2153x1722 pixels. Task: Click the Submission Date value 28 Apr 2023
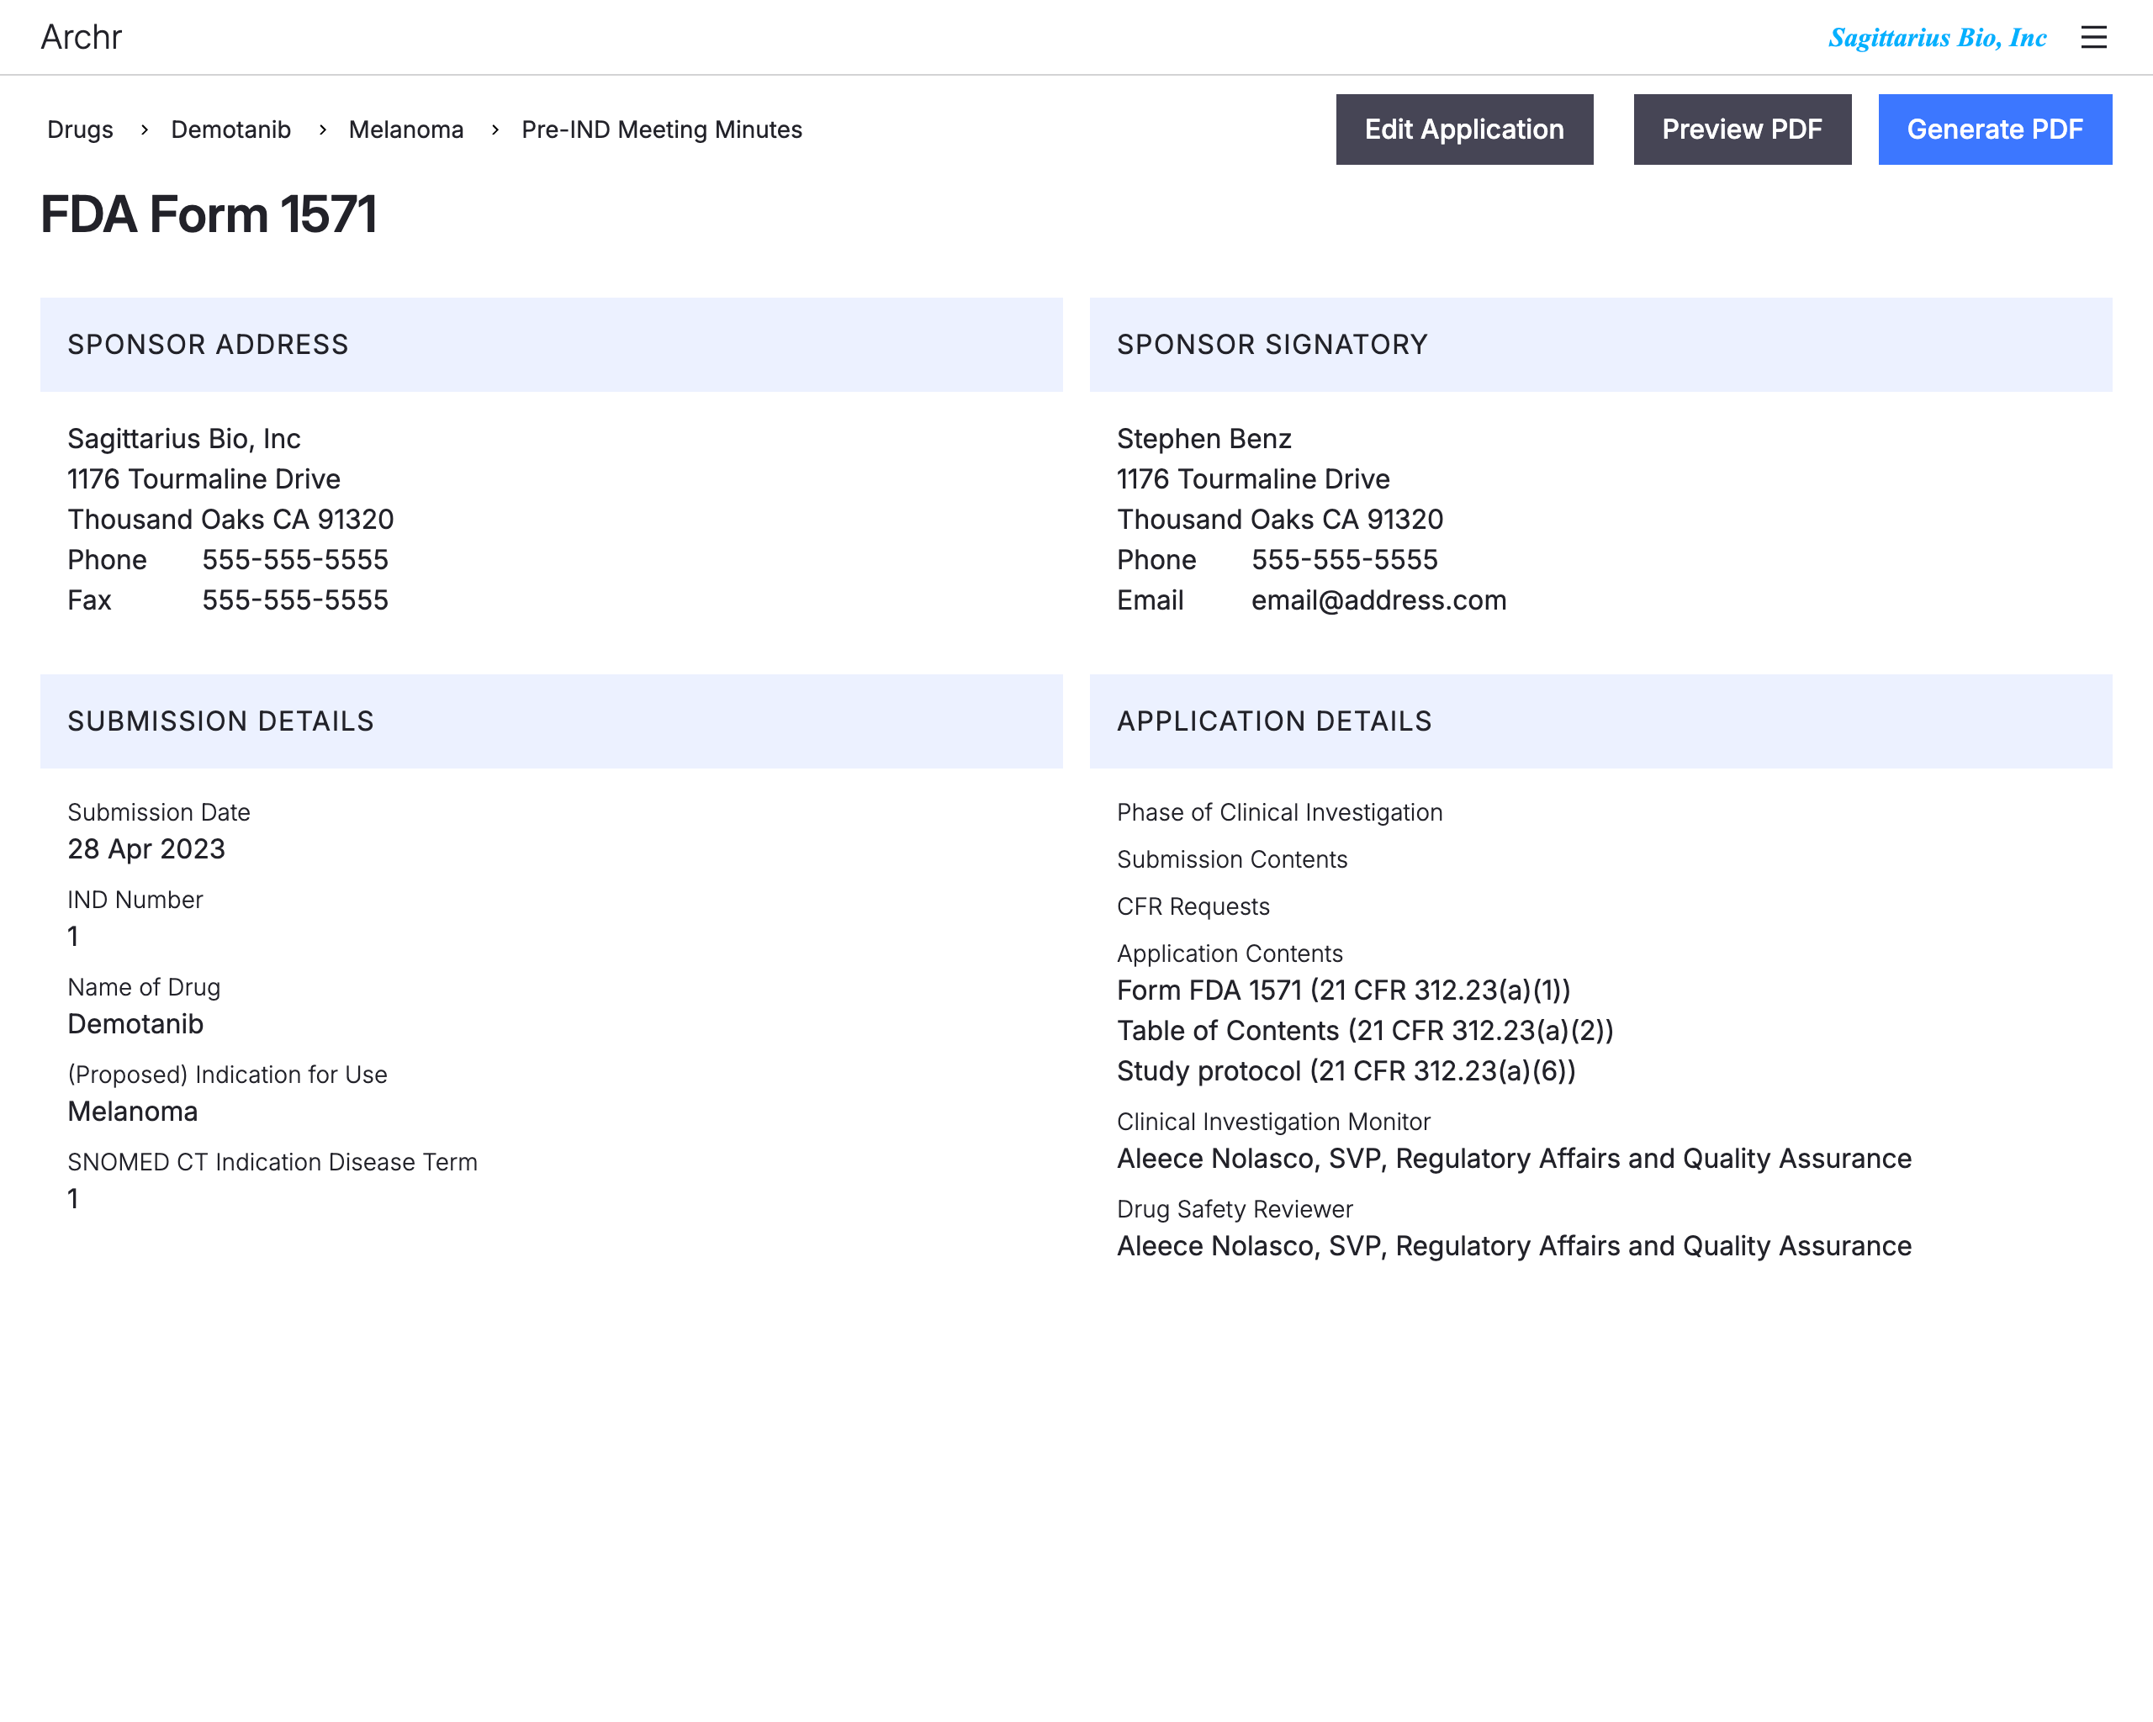coord(145,848)
